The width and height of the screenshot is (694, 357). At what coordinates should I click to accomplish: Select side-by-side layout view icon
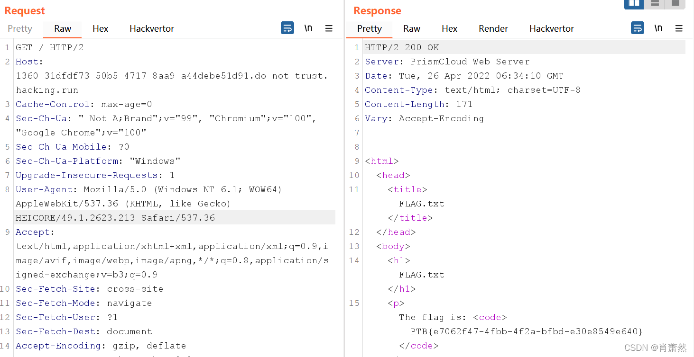(x=634, y=4)
